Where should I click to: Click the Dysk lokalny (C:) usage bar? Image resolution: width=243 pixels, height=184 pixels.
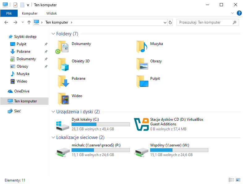point(100,124)
